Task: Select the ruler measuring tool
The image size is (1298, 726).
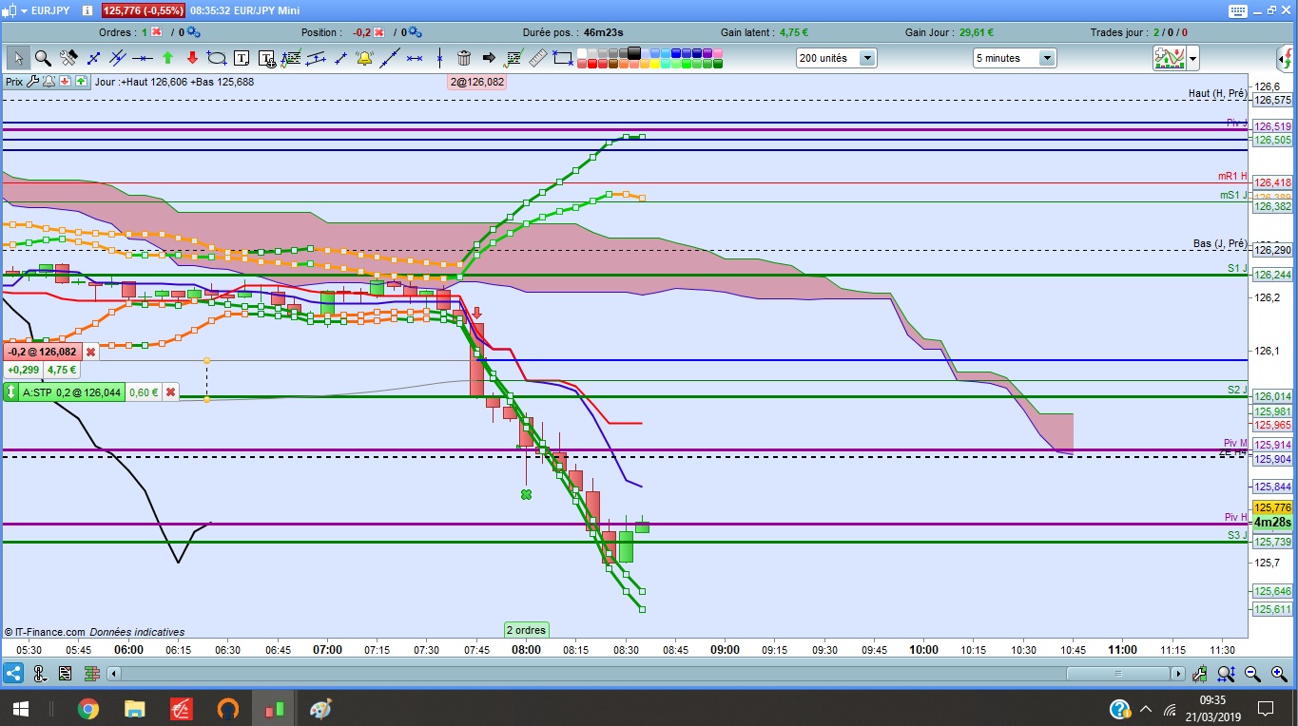Action: (x=538, y=58)
